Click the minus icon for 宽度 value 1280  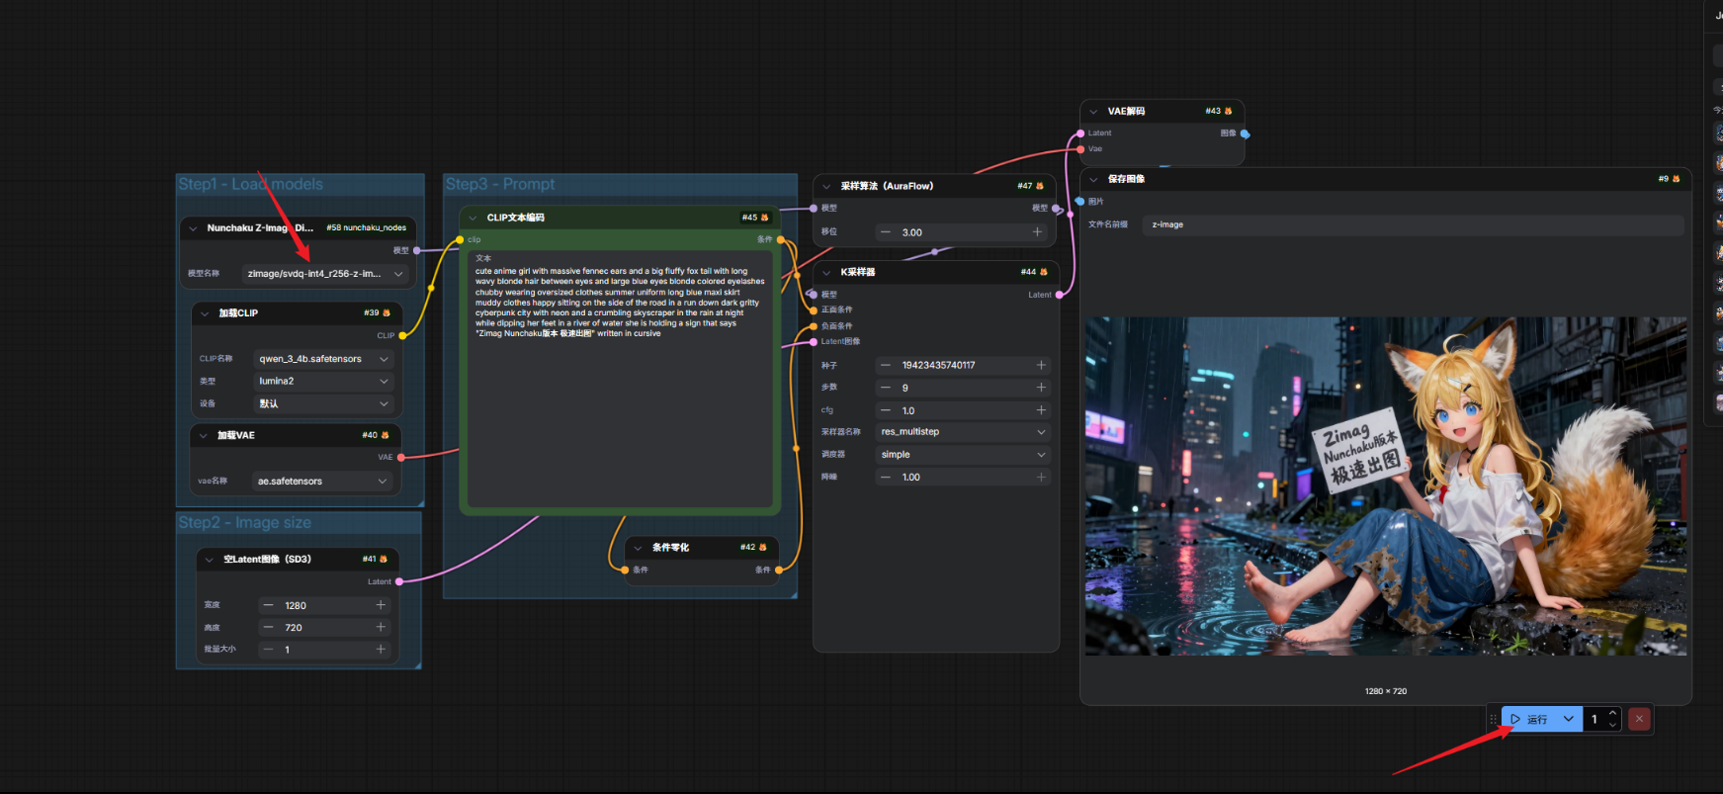click(x=268, y=605)
